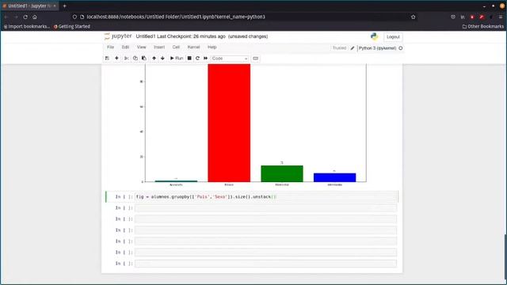Open the browser library icon
The image size is (507, 285).
pos(463,17)
